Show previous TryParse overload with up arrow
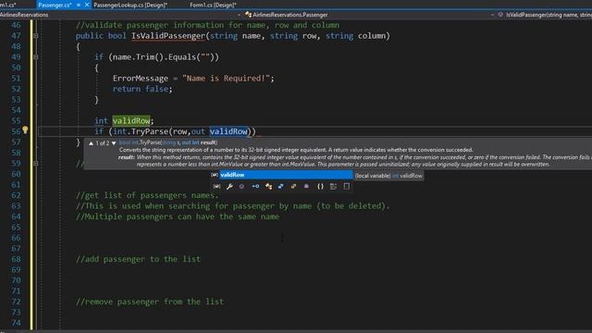Image resolution: width=592 pixels, height=333 pixels. coord(91,143)
